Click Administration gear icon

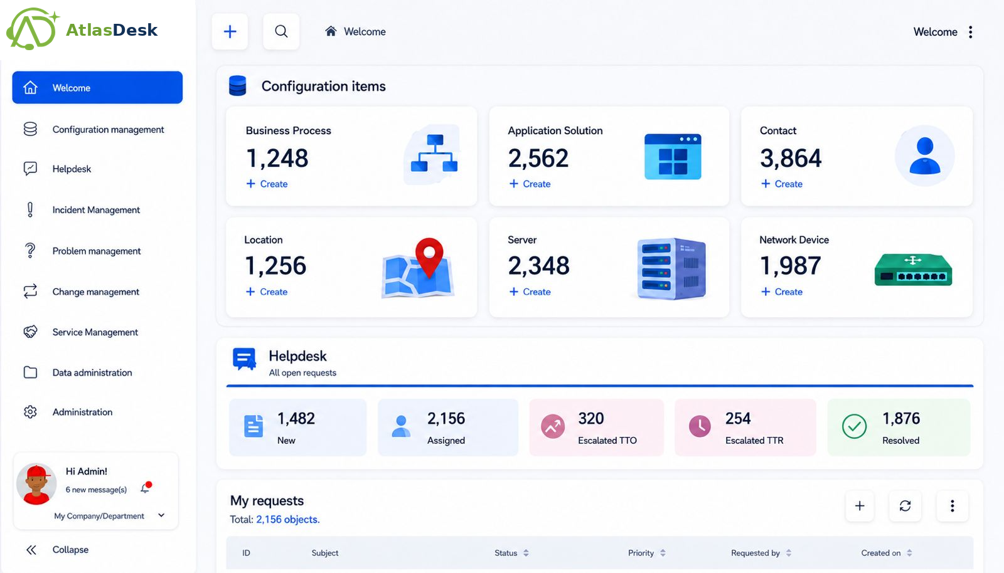(x=30, y=412)
